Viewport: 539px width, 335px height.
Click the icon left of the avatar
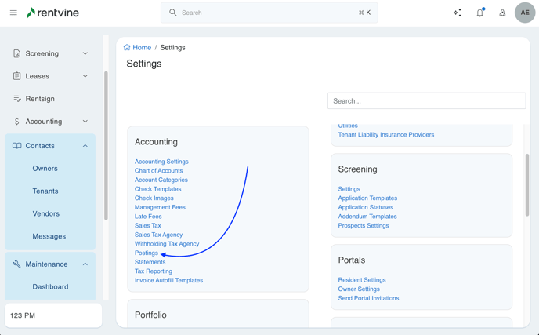click(502, 13)
